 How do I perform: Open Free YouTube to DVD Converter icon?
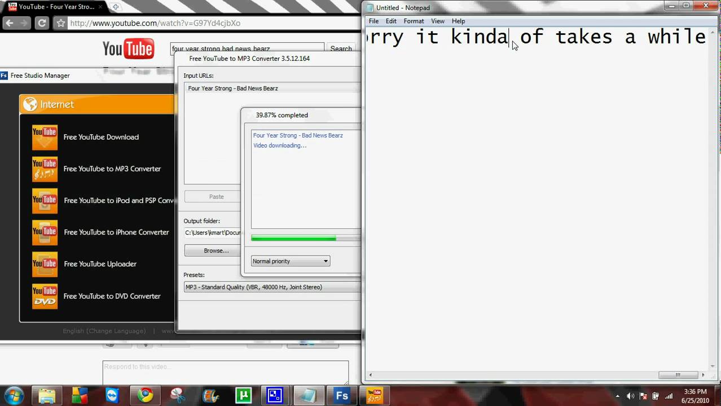pyautogui.click(x=45, y=296)
